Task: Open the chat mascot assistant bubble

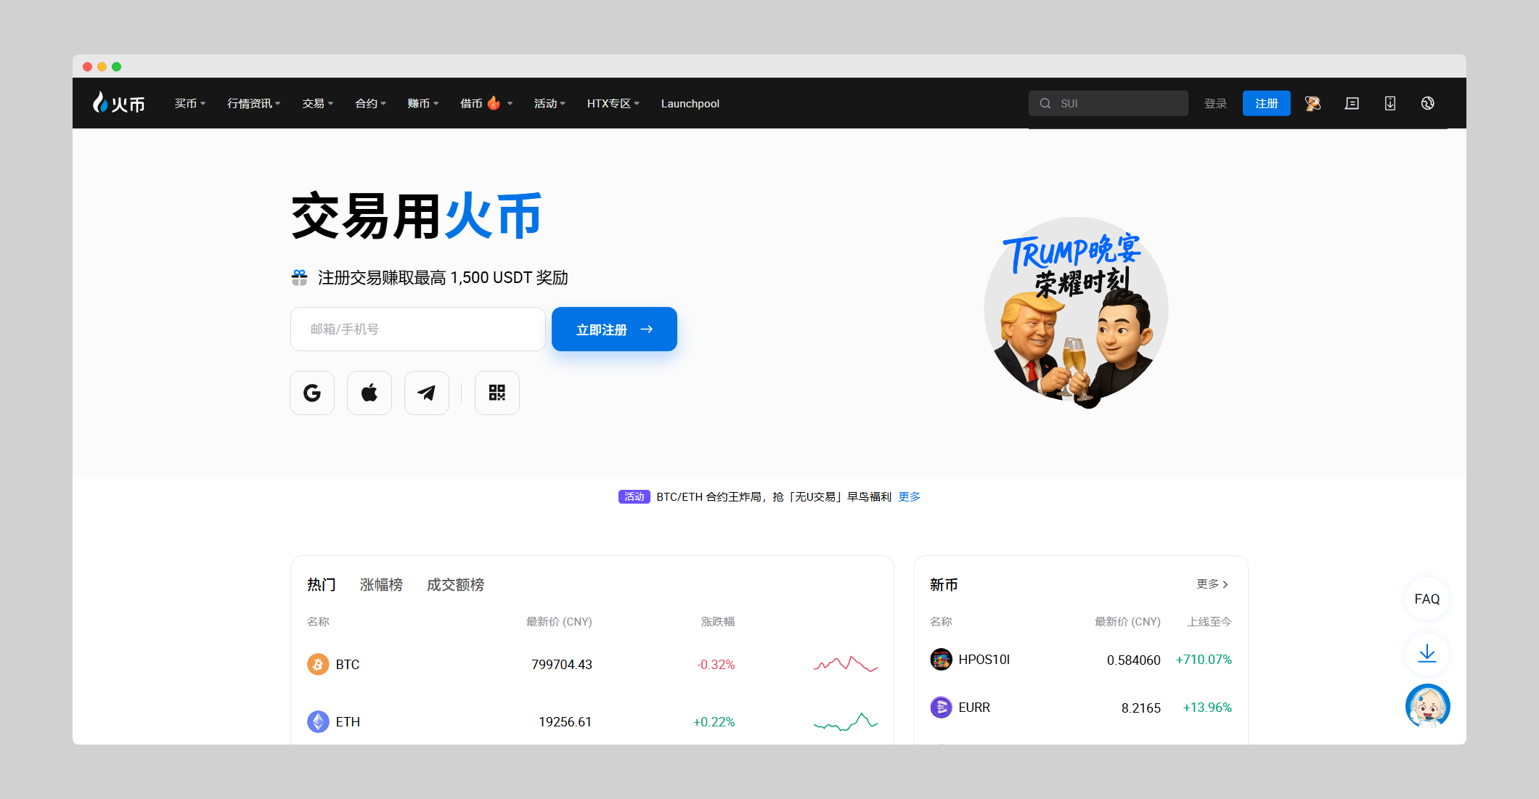Action: [x=1426, y=705]
